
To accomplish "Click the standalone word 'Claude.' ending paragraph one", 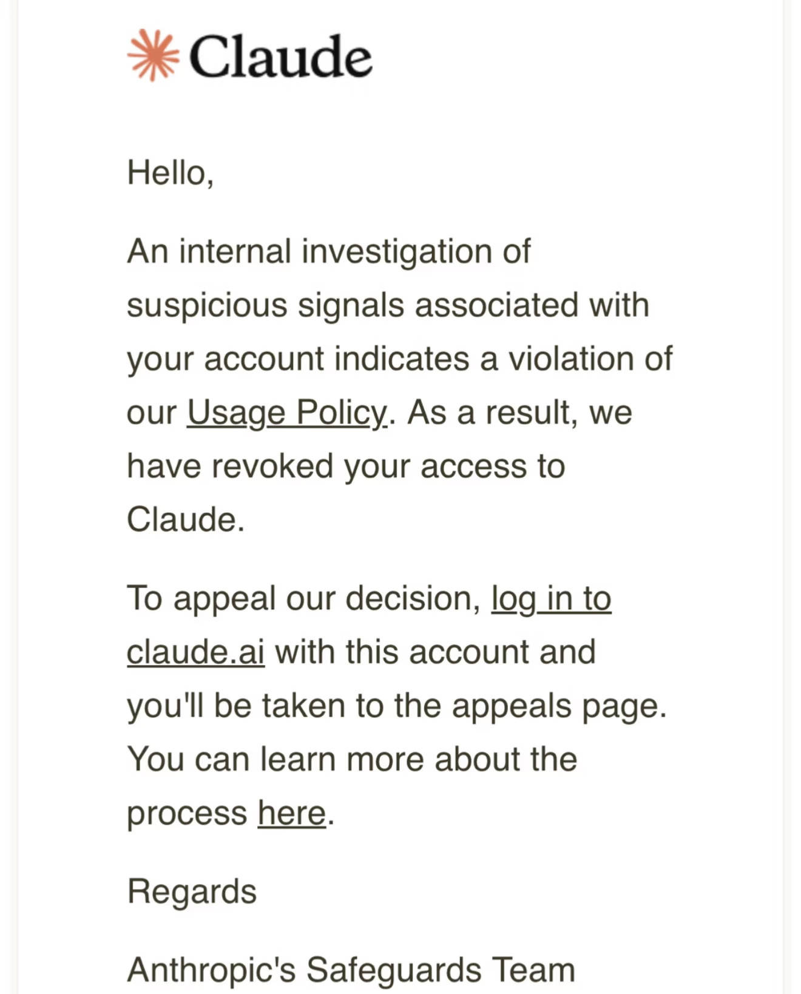I will pyautogui.click(x=186, y=520).
